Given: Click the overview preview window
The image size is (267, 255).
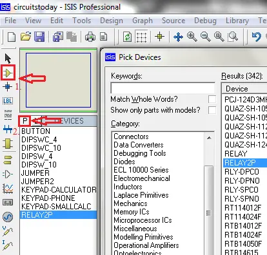Looking at the screenshot, I should tap(58, 80).
